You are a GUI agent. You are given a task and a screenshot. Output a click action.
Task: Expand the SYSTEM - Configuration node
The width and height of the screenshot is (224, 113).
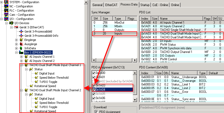point(1,2)
